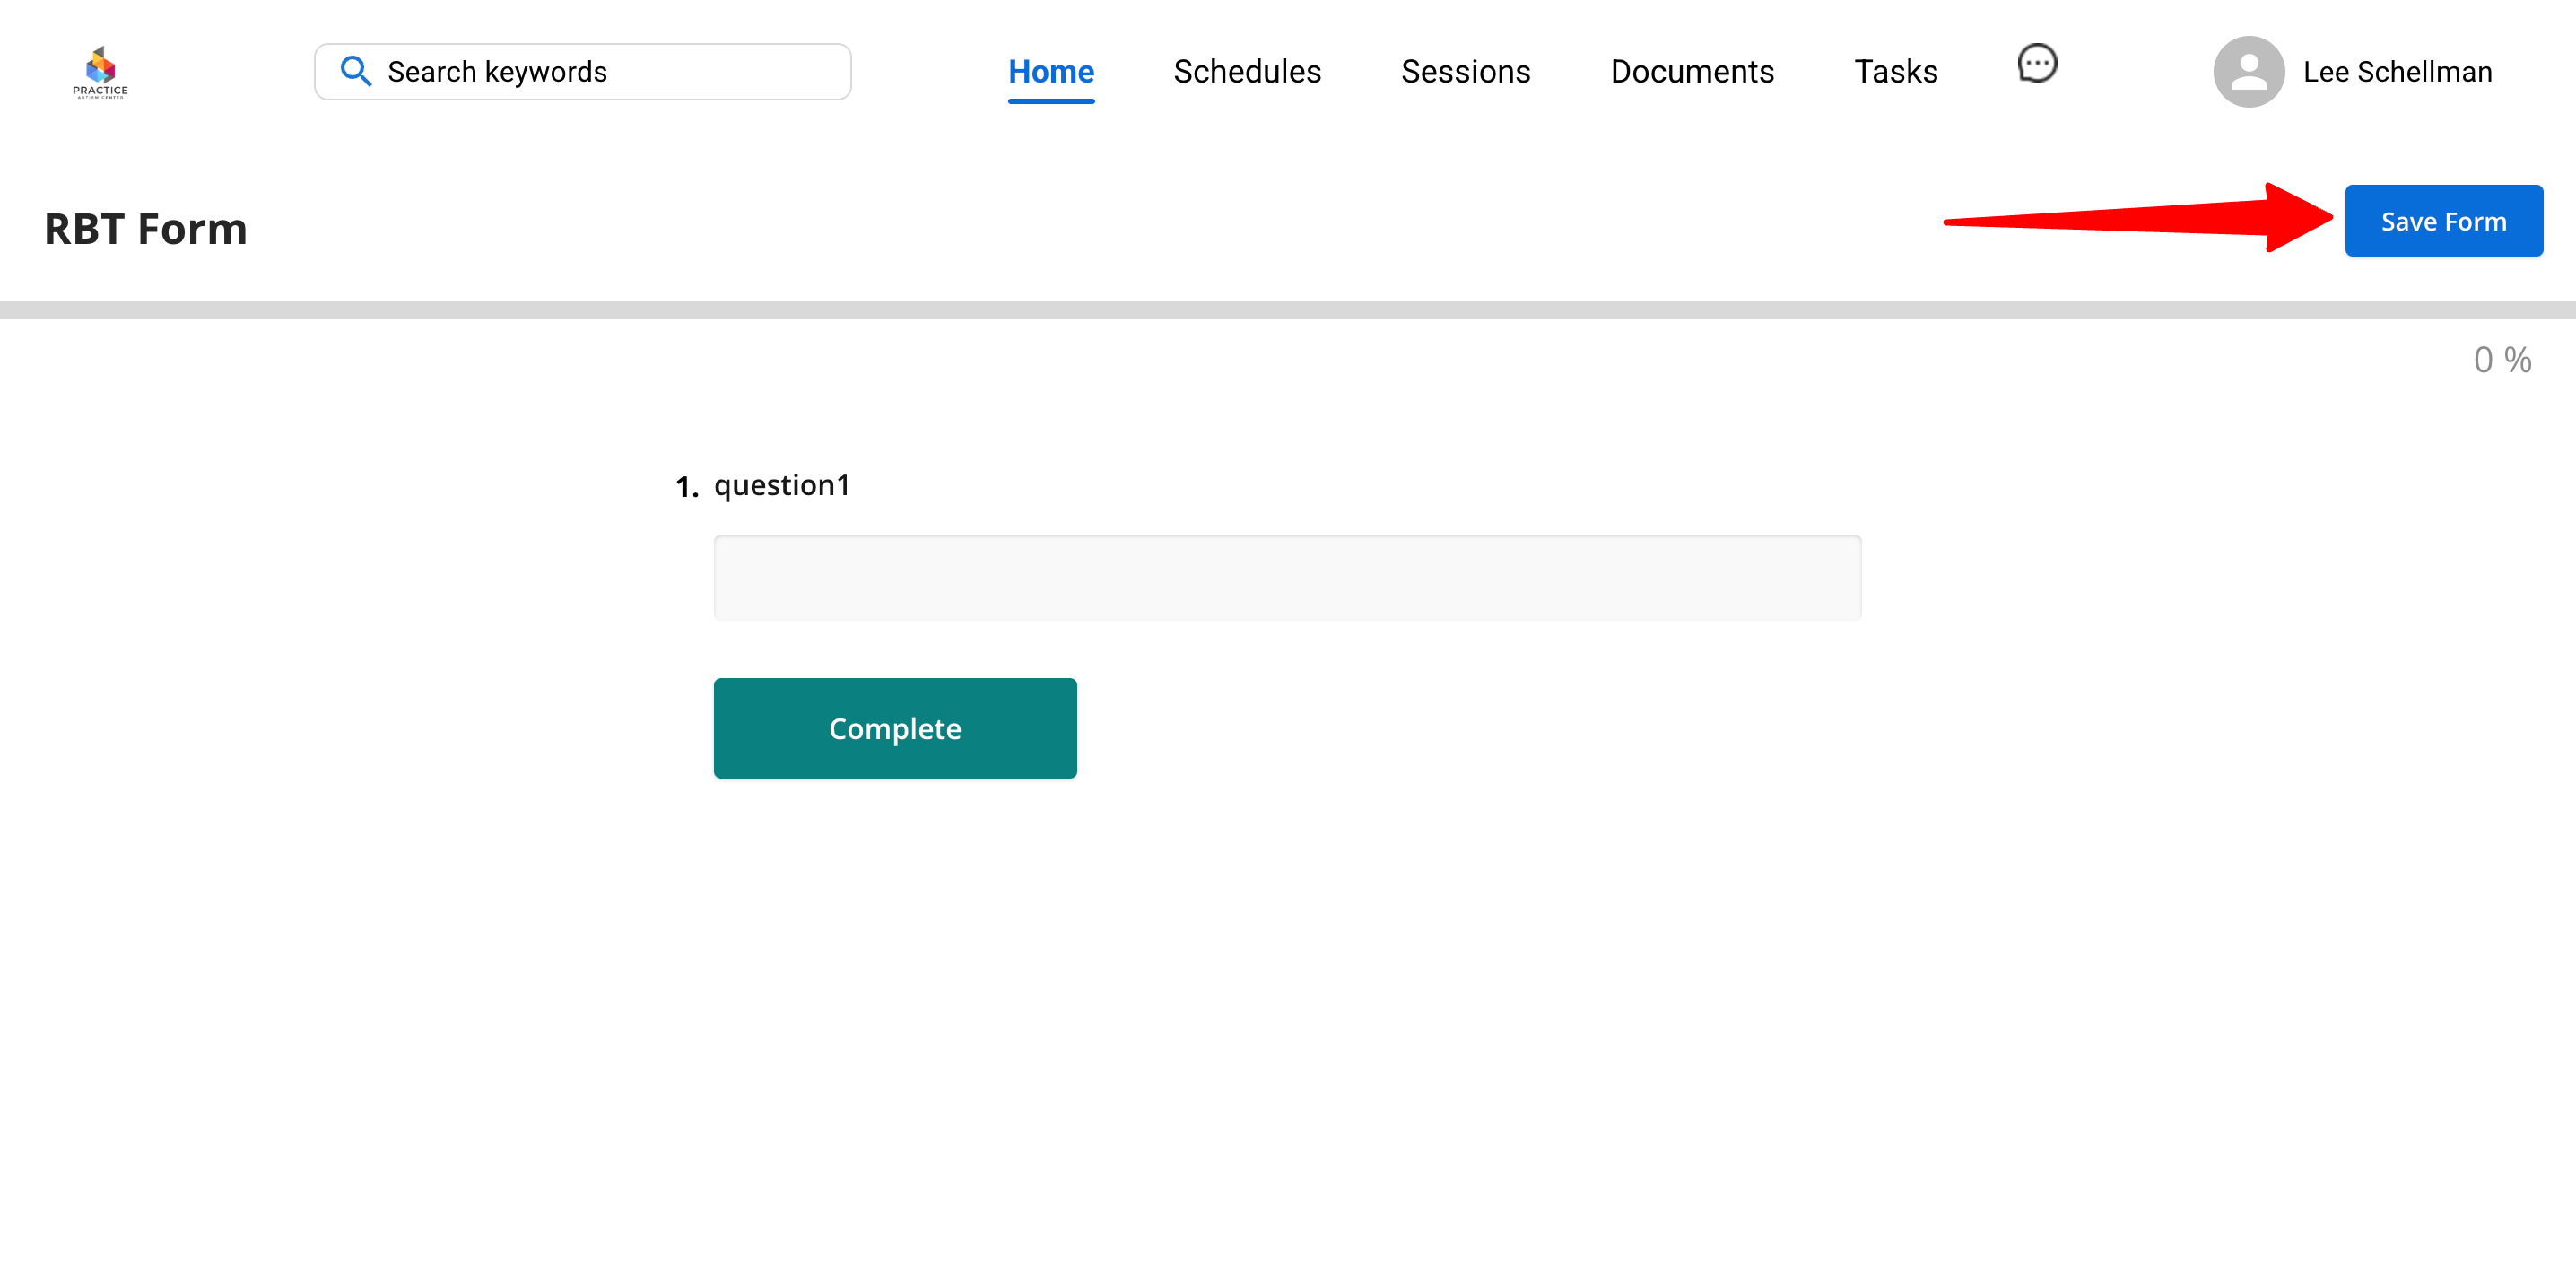
Task: Open the chat messages bubble icon
Action: tap(2036, 64)
